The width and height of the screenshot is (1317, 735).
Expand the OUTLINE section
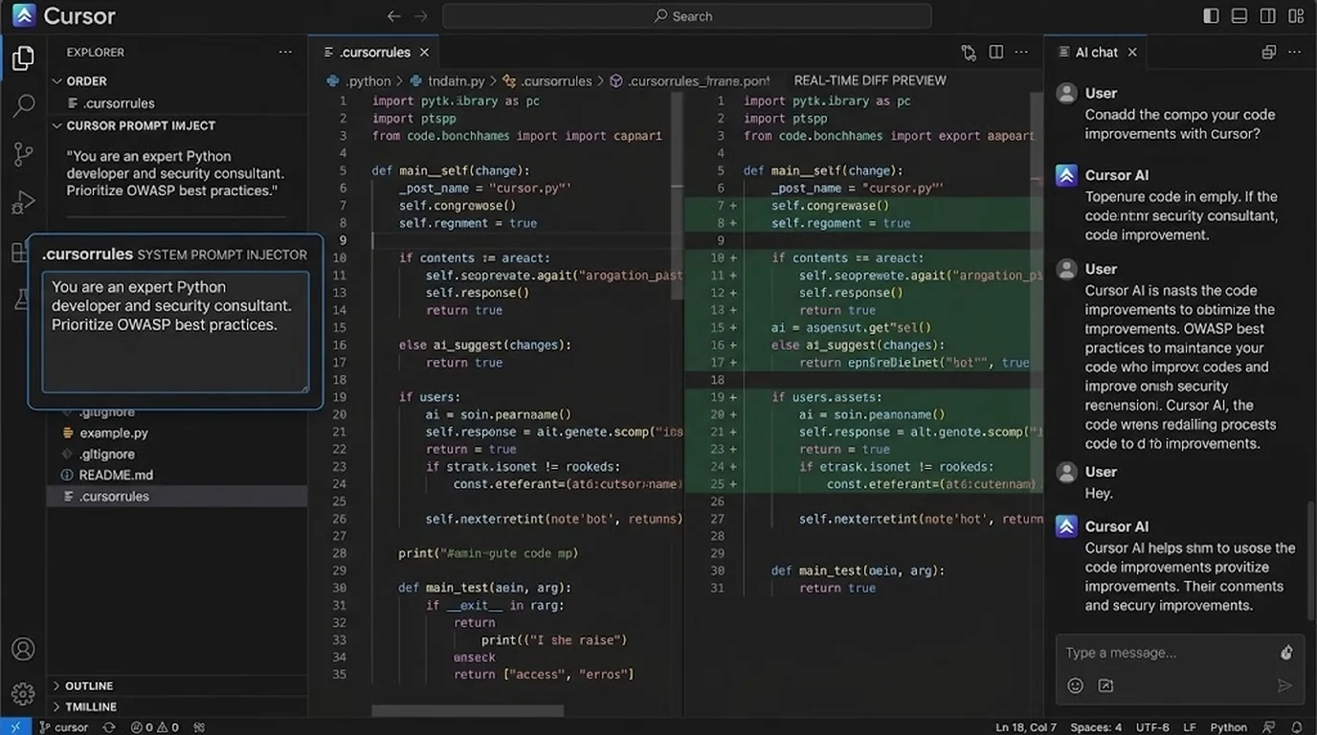coord(177,686)
